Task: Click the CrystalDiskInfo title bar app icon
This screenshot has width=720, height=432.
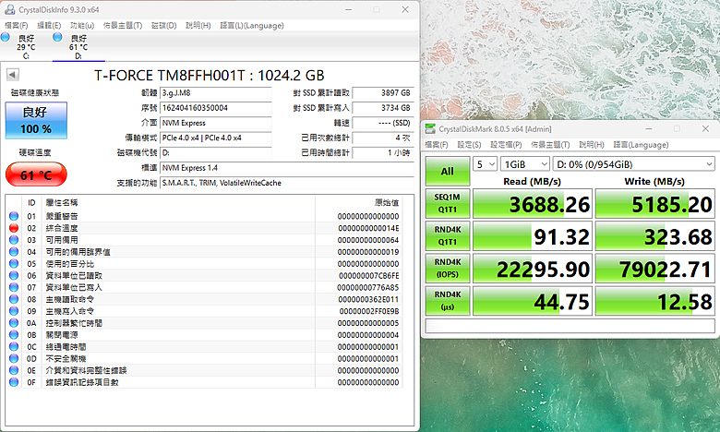Action: coord(9,9)
